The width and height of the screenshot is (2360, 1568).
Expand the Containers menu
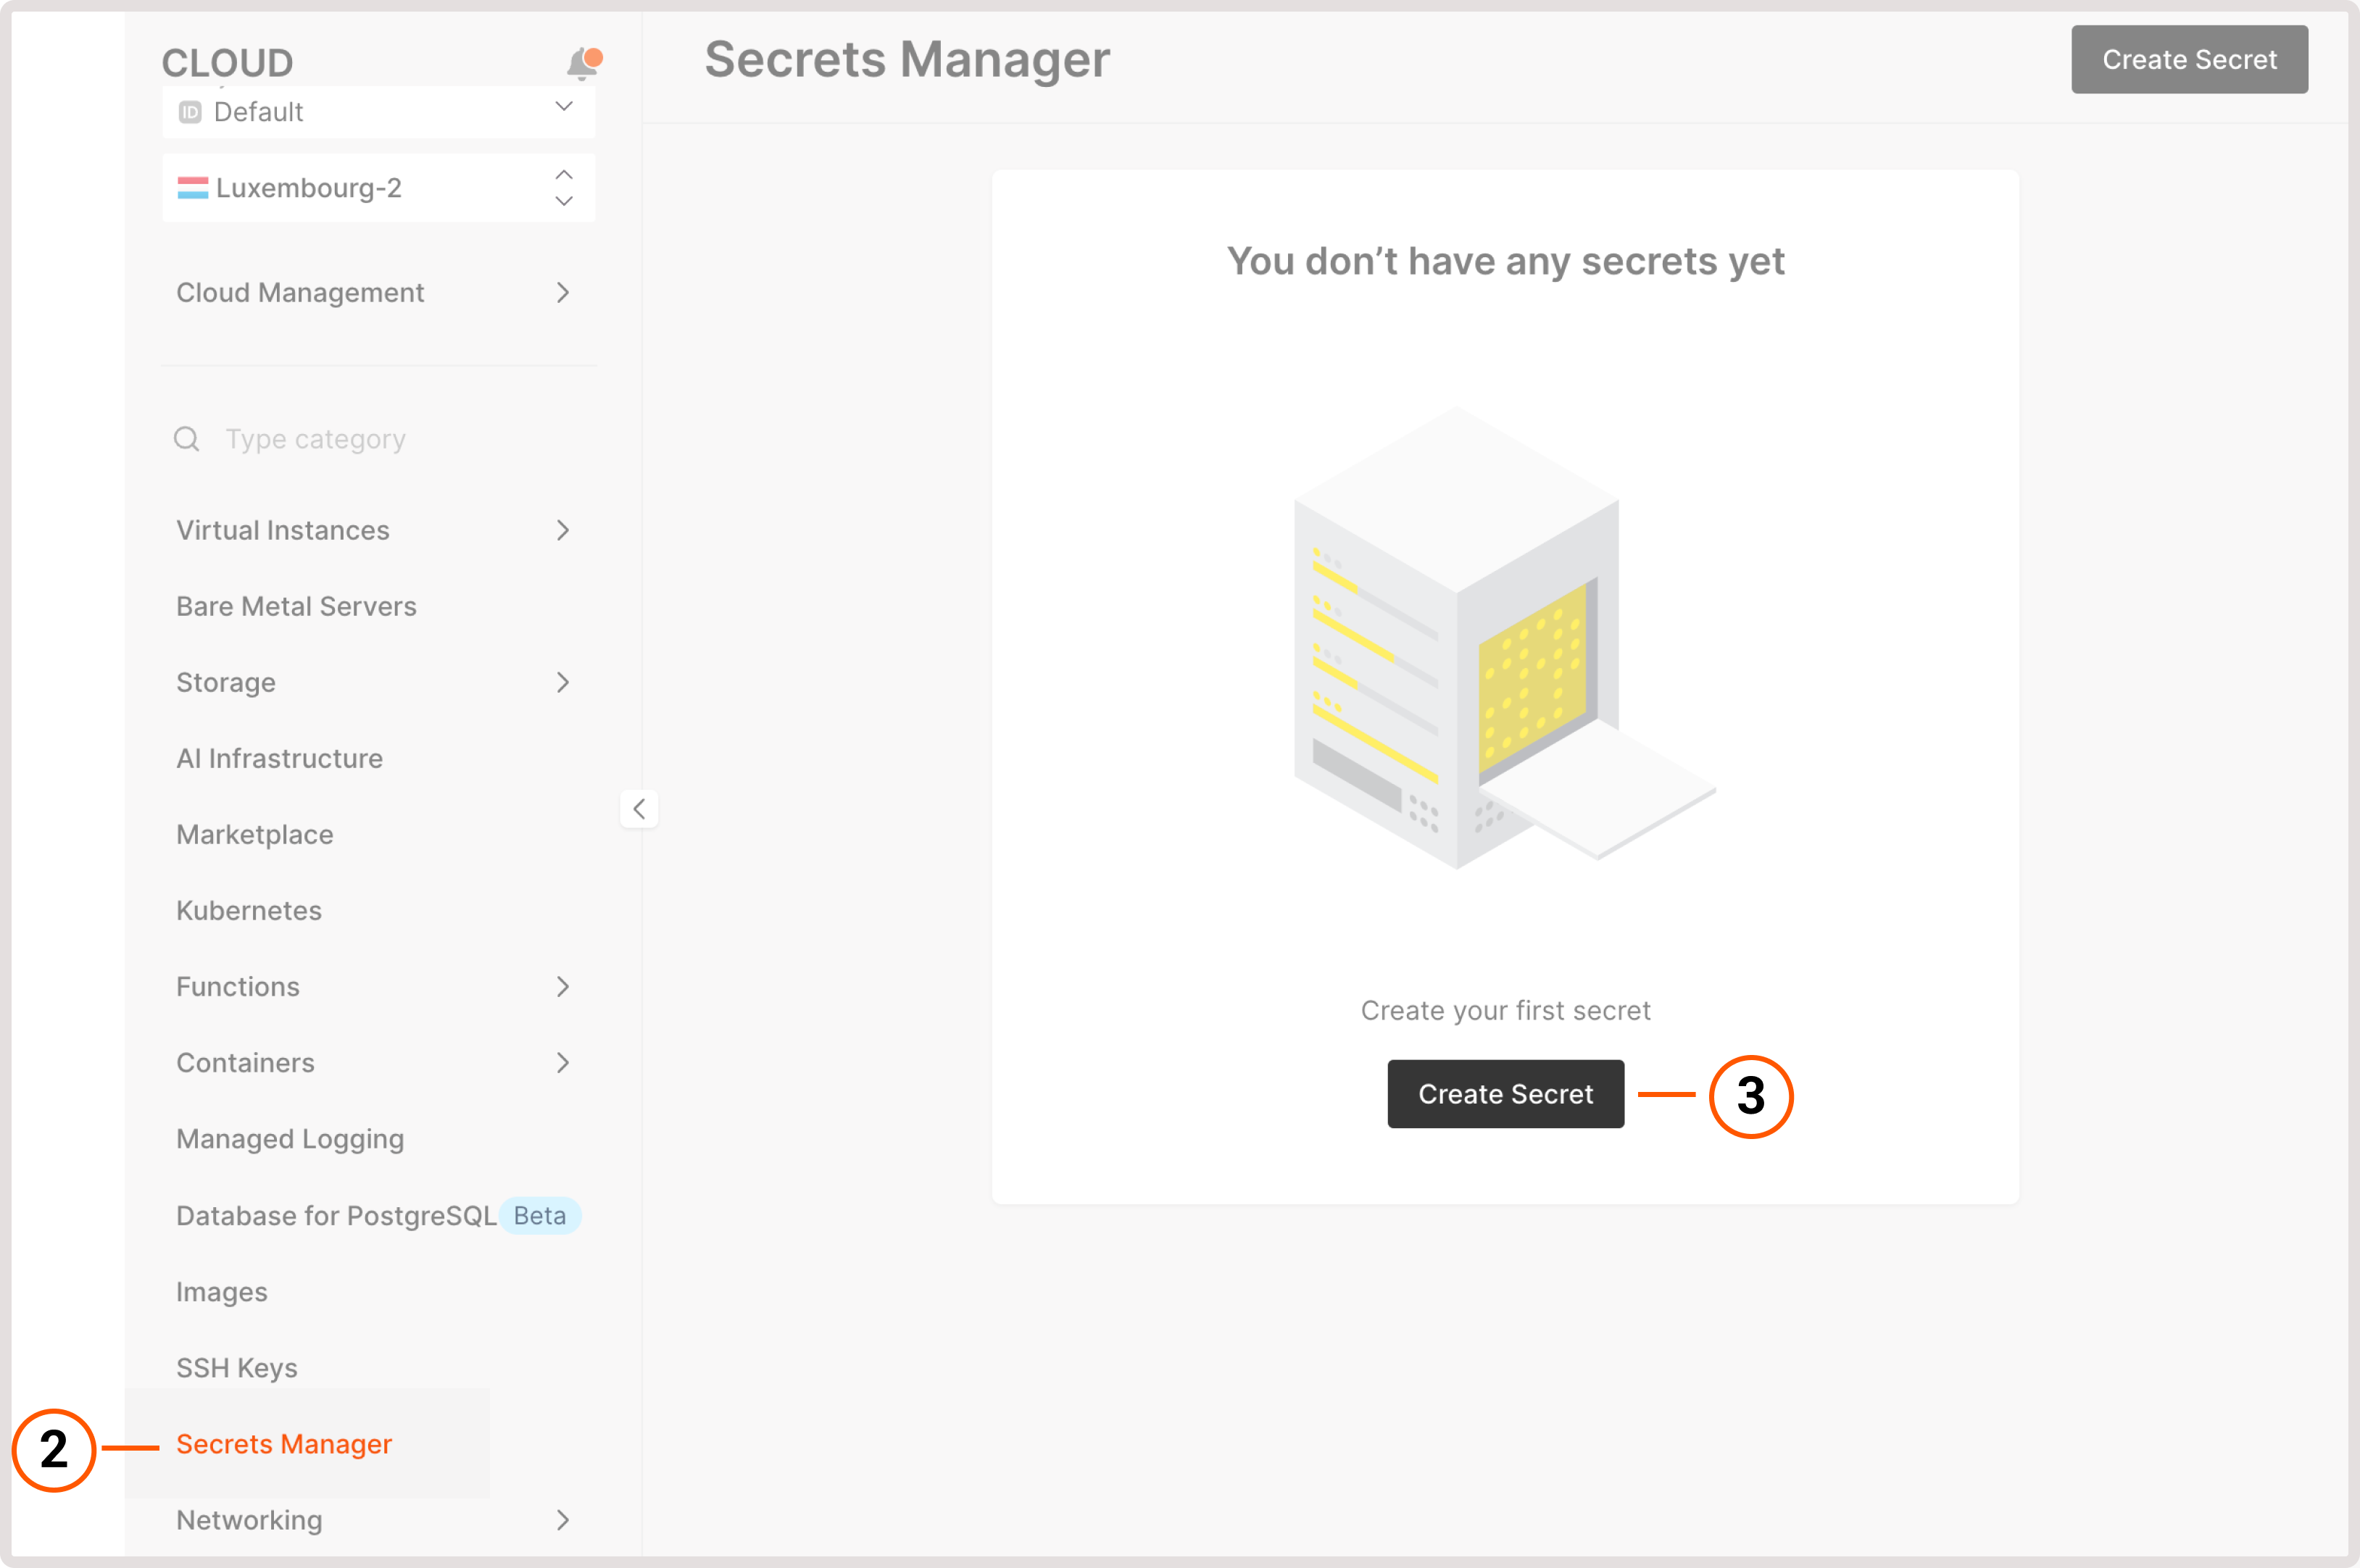[x=563, y=1063]
